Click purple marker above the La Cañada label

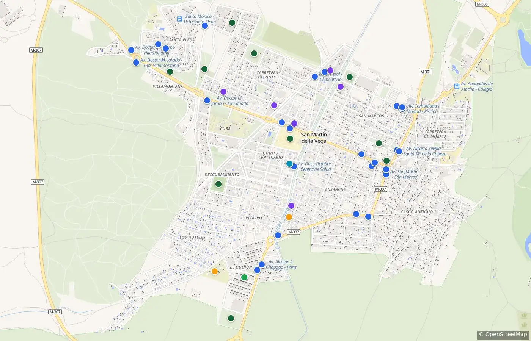point(223,92)
